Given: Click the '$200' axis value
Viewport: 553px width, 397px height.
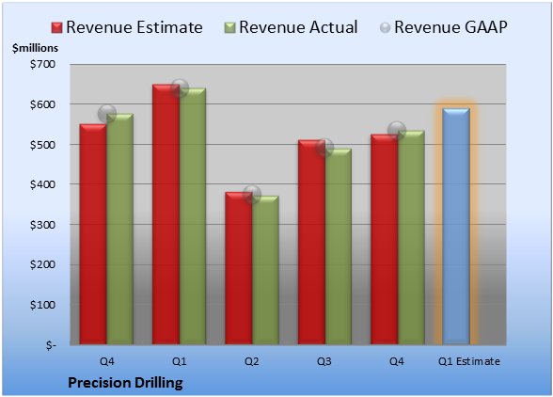Looking at the screenshot, I should point(42,264).
